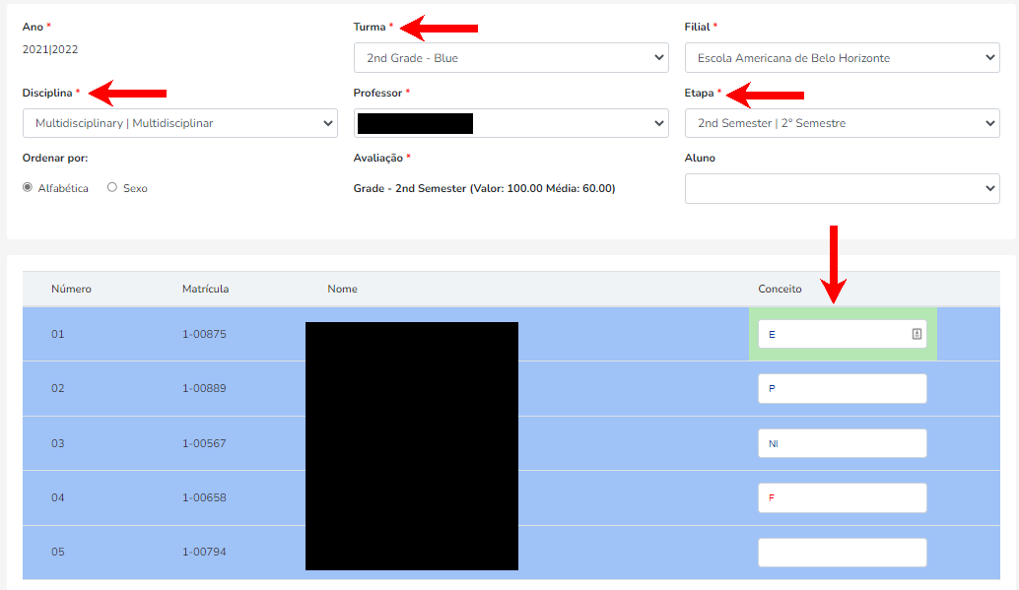
Task: Open the Filial dropdown showing Escola Americana de Belo Horizonte
Action: point(842,58)
